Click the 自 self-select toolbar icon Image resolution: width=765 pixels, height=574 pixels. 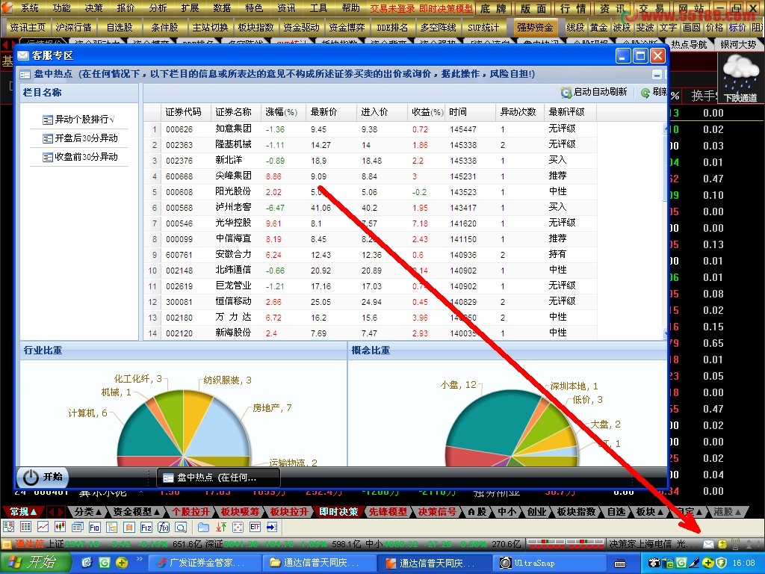129,527
